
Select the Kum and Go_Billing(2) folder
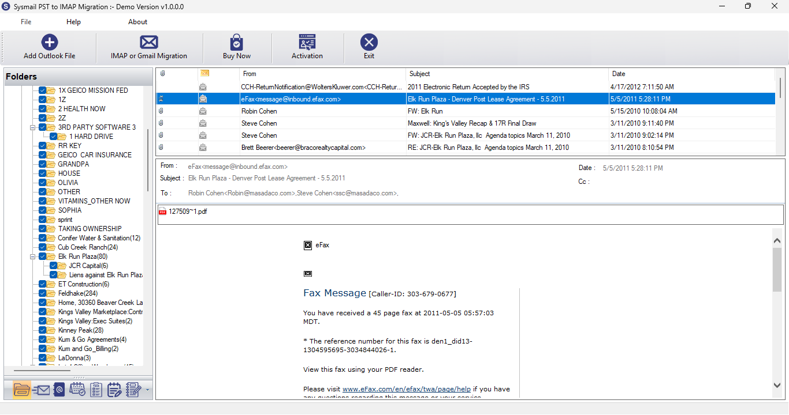(x=88, y=349)
